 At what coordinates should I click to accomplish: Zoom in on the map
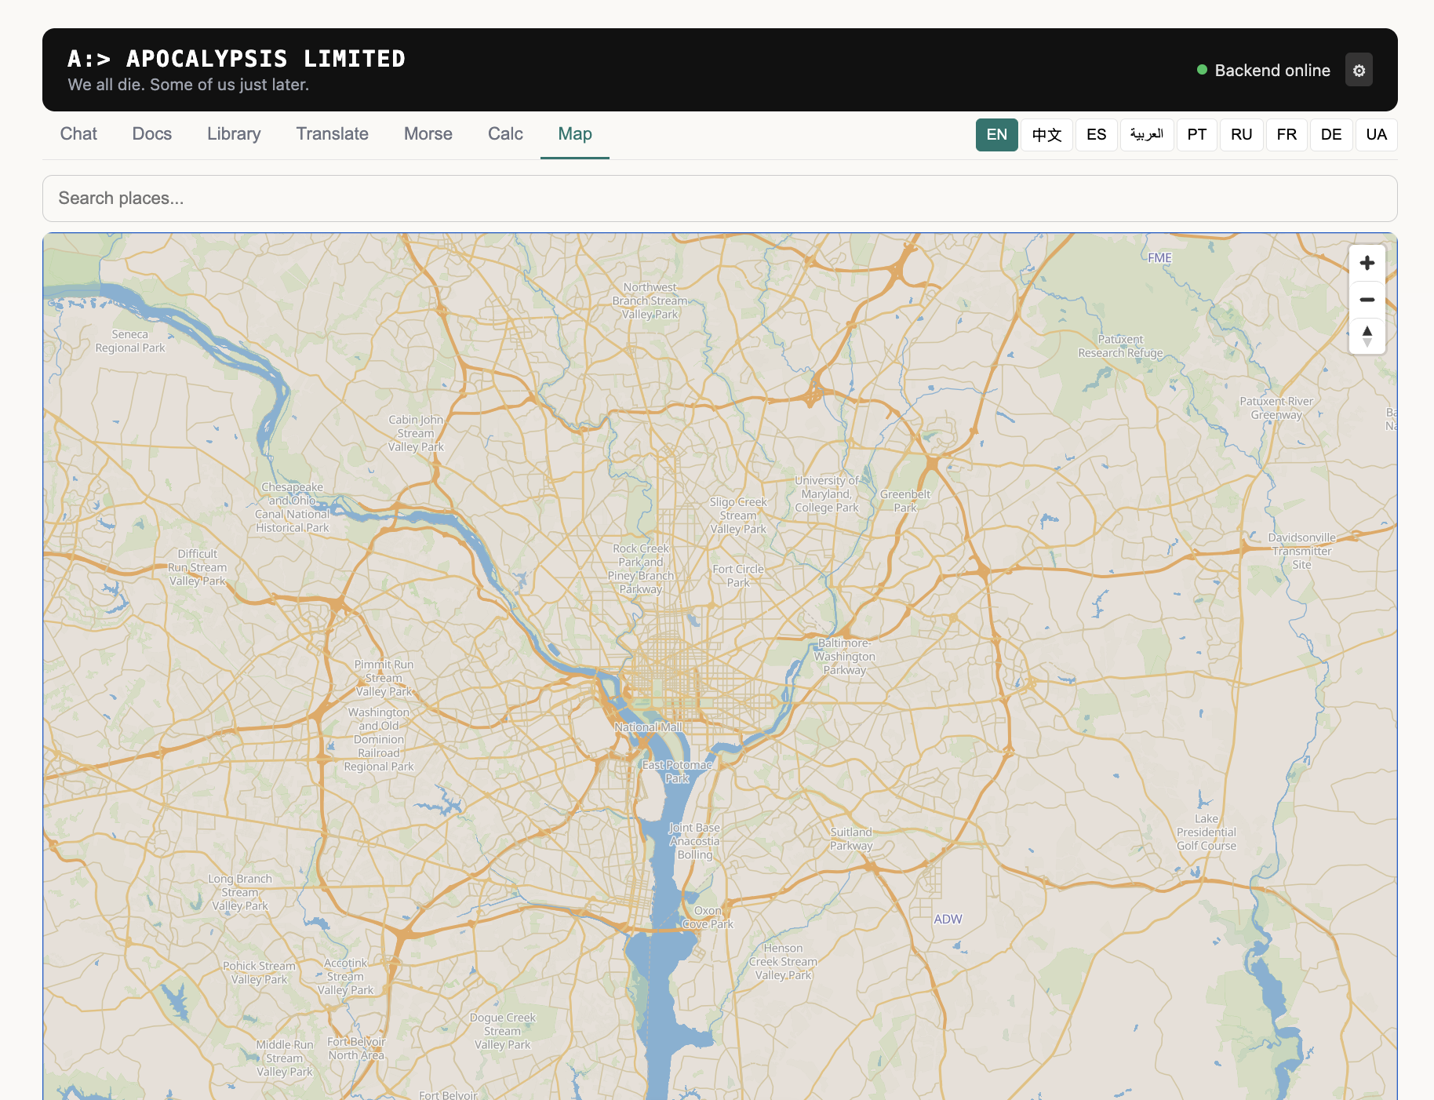pyautogui.click(x=1367, y=263)
